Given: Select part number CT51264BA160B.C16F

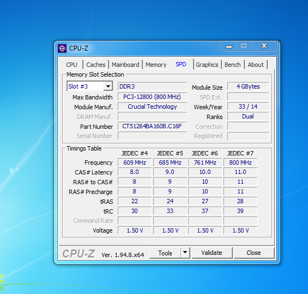Looking at the screenshot, I should [x=152, y=126].
